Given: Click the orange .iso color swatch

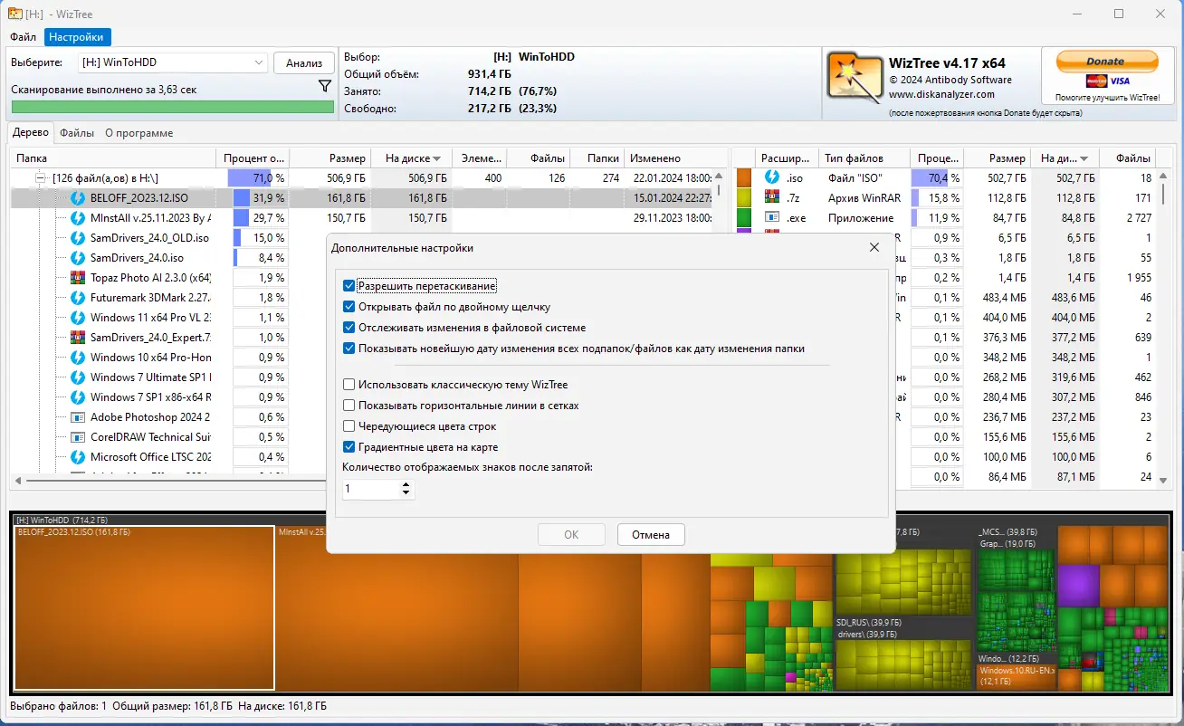Looking at the screenshot, I should coord(745,177).
